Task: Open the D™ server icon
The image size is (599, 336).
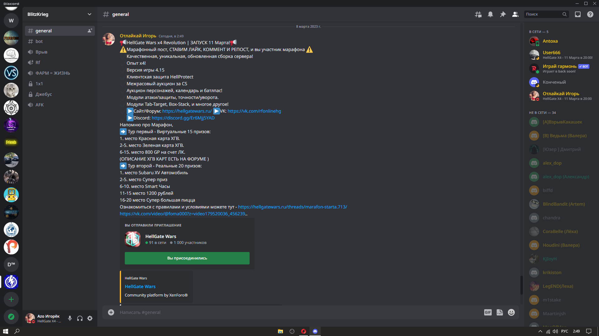Action: 11,264
